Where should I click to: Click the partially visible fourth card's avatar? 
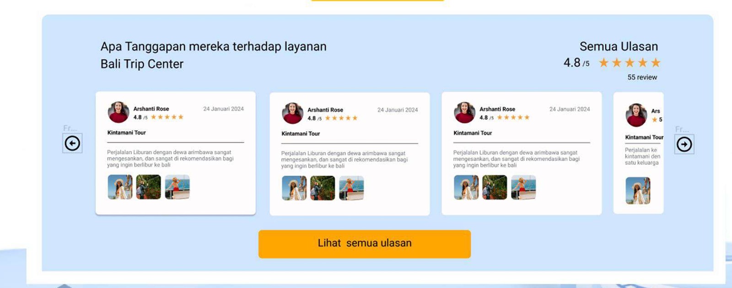[x=636, y=115]
